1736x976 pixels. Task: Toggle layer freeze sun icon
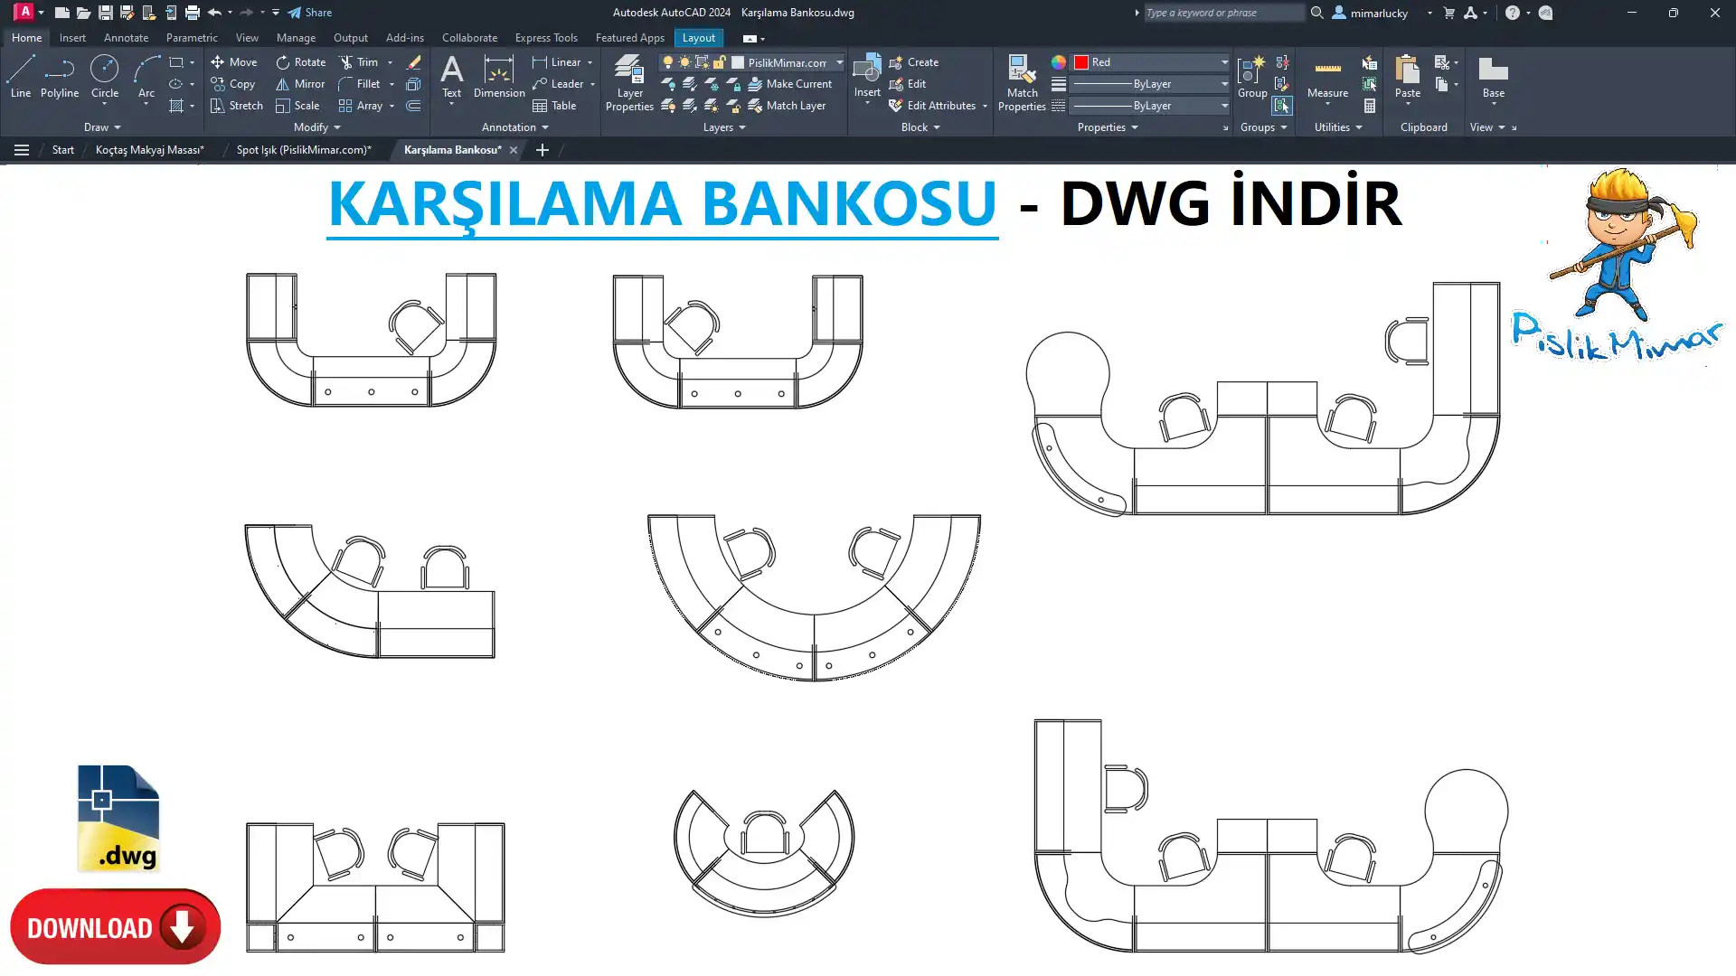tap(684, 62)
